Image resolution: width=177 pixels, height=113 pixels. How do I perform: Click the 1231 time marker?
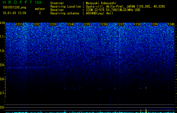(19, 24)
